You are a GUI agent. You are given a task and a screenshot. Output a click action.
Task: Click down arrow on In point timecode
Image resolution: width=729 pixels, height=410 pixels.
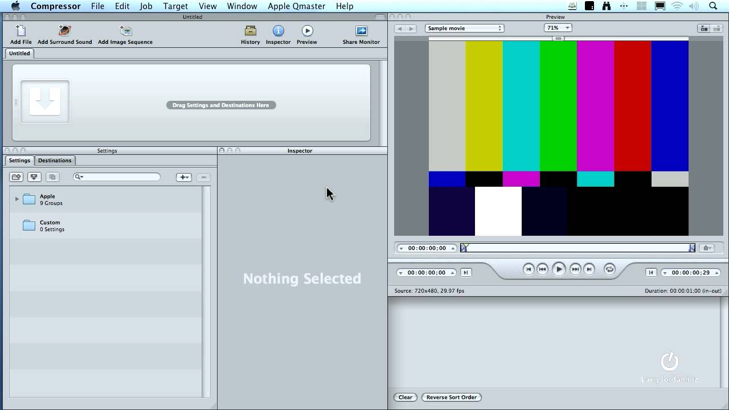point(401,273)
